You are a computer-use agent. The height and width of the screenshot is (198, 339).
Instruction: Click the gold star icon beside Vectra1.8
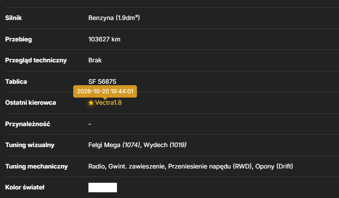[91, 103]
